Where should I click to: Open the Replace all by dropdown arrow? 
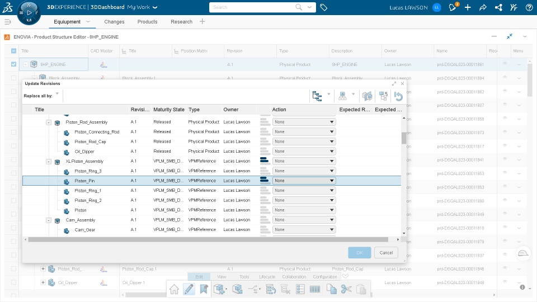(x=57, y=93)
